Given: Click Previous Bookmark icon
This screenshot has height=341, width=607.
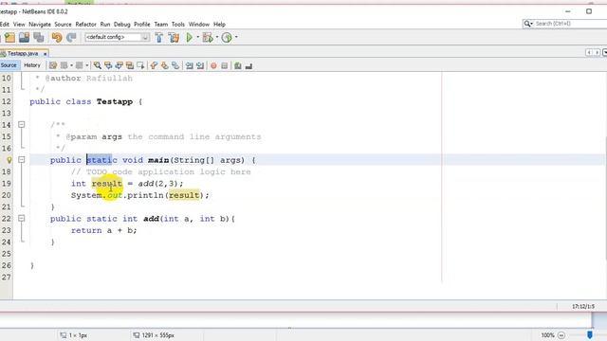Looking at the screenshot, I should pyautogui.click(x=154, y=65).
